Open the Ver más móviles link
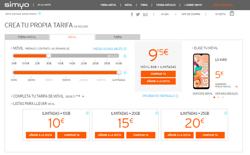Viewport: 250px width, 155px height. tap(226, 93)
